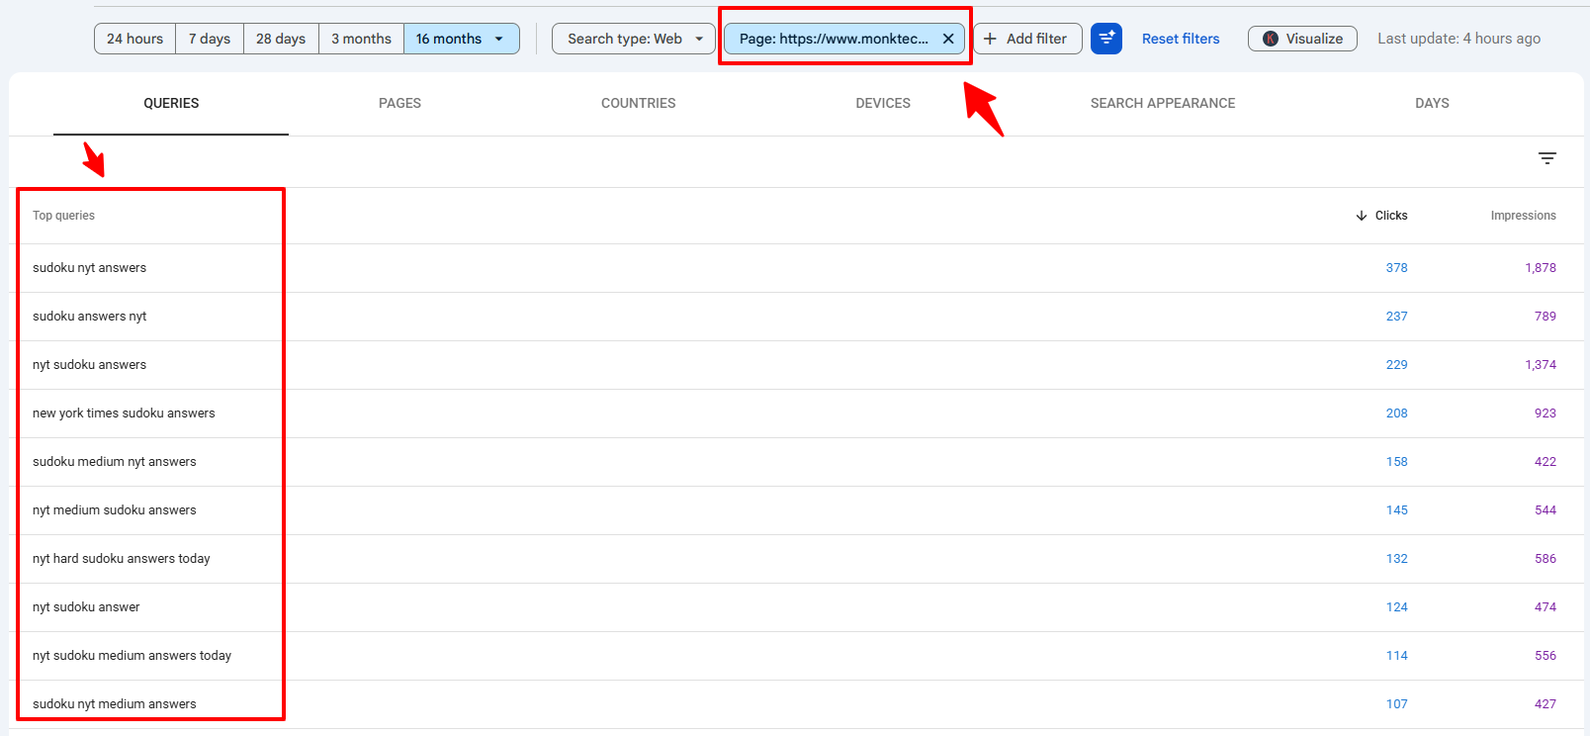Open the Search type: Web dropdown
The image size is (1590, 736).
634,39
